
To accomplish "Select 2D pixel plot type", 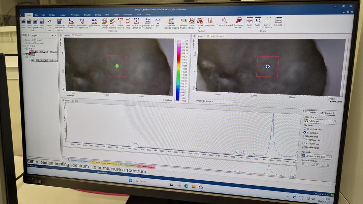I will (305, 136).
